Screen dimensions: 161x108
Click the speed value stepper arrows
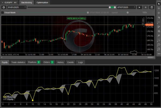(x=153, y=13)
